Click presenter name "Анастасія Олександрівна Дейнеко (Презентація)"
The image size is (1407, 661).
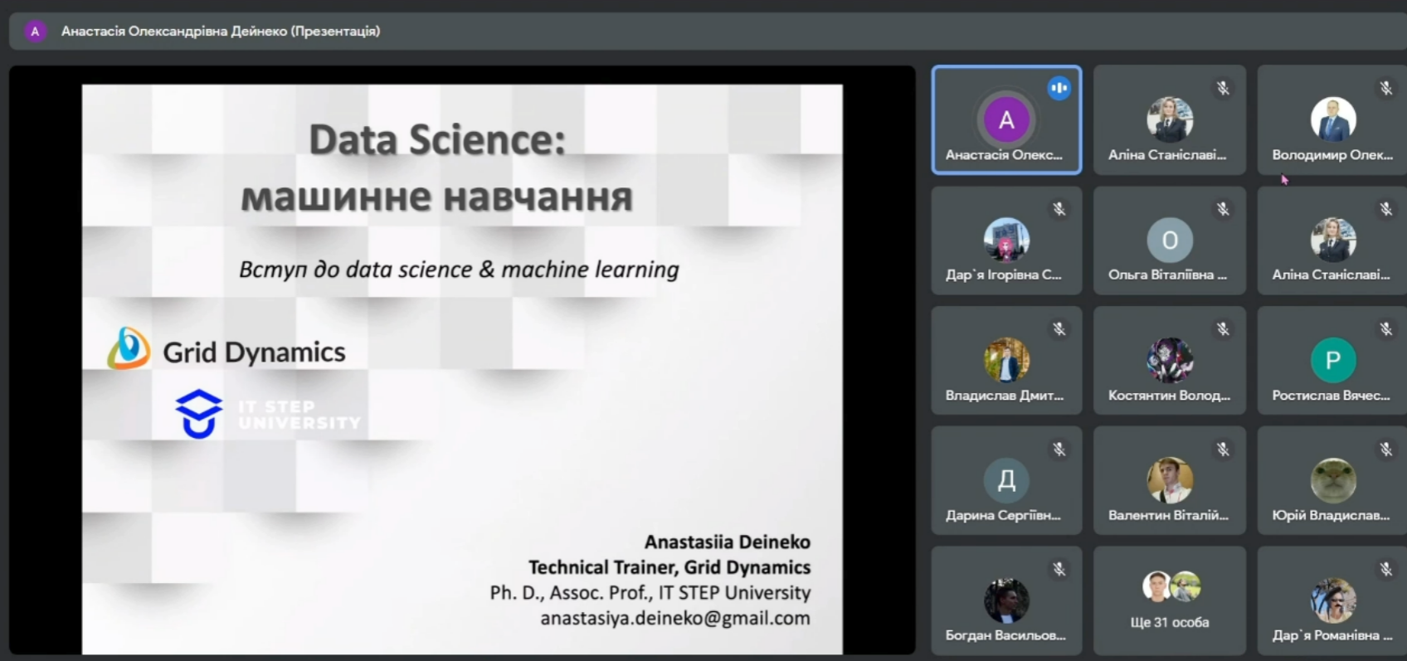pos(221,32)
